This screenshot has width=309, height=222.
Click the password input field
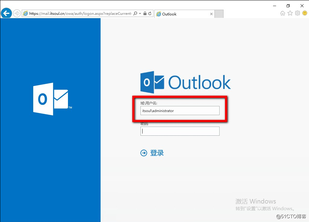pos(180,131)
